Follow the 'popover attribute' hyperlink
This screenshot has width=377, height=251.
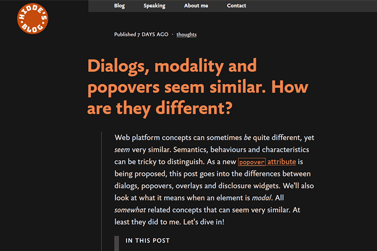[281, 162]
